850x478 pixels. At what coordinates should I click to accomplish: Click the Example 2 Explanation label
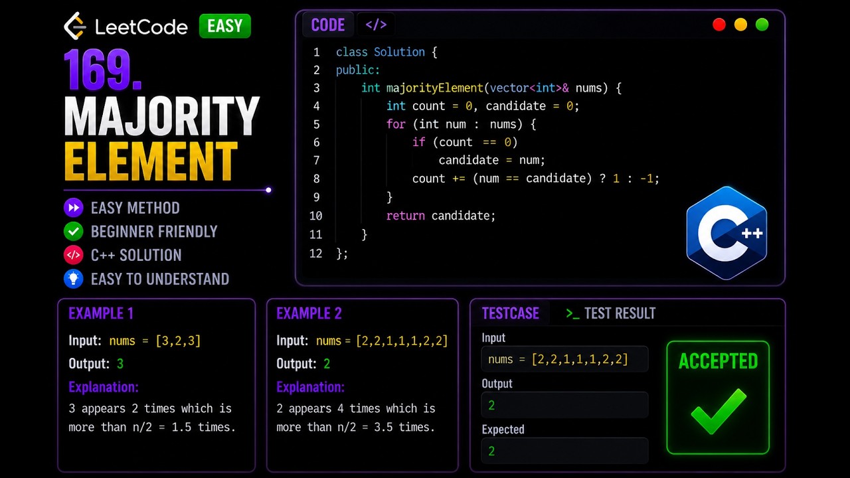coord(311,387)
